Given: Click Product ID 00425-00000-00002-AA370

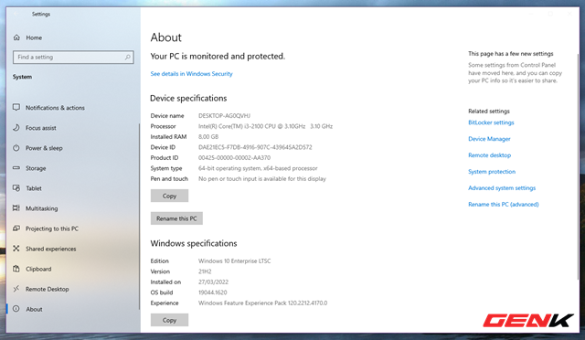Looking at the screenshot, I should coord(234,157).
